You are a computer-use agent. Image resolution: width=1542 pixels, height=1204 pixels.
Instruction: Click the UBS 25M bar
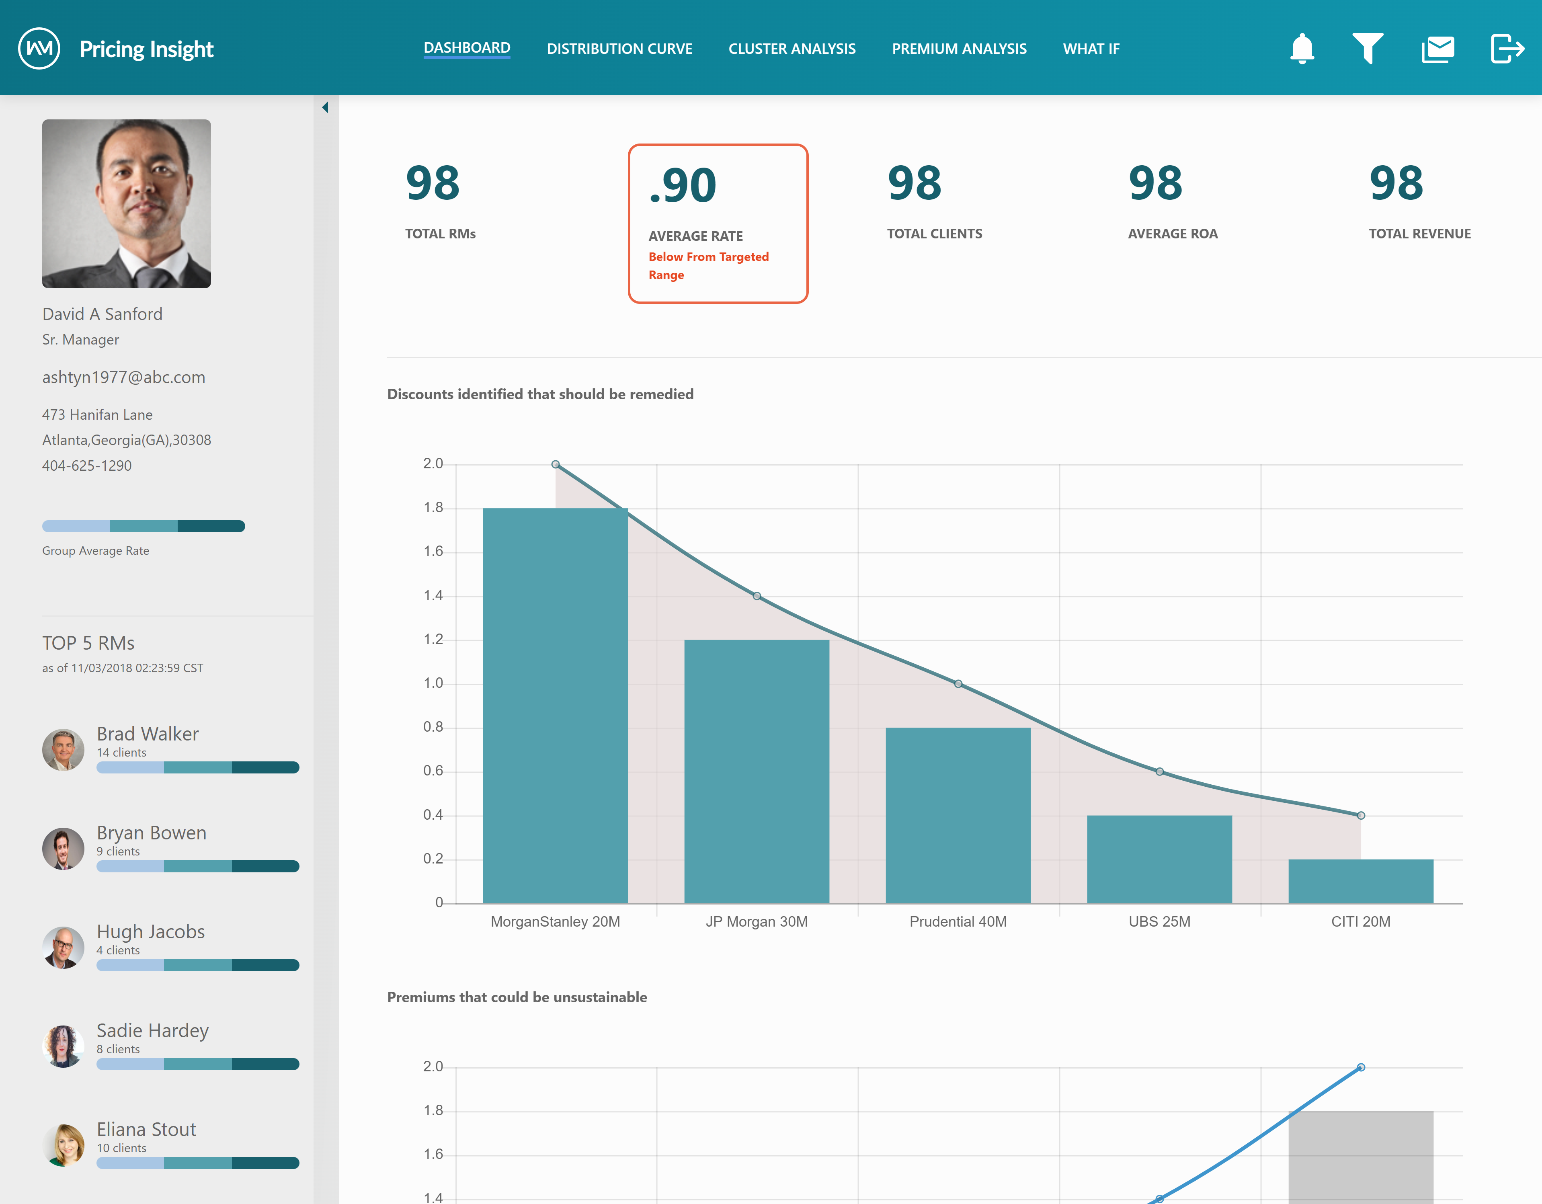[1159, 859]
